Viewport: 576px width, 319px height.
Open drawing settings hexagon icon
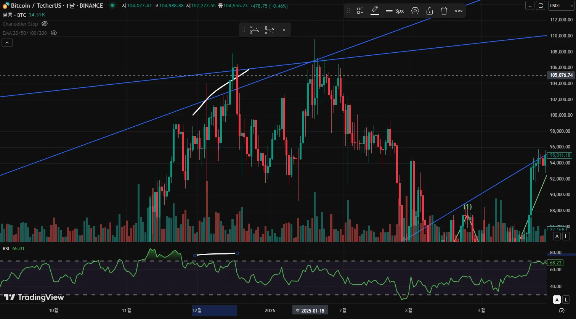[415, 11]
